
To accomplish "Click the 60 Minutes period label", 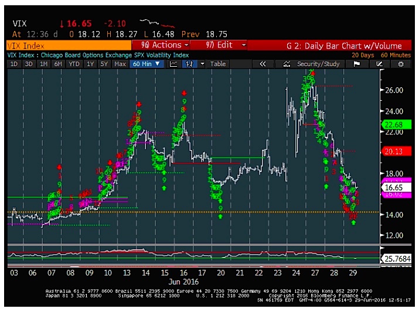I will 396,55.
